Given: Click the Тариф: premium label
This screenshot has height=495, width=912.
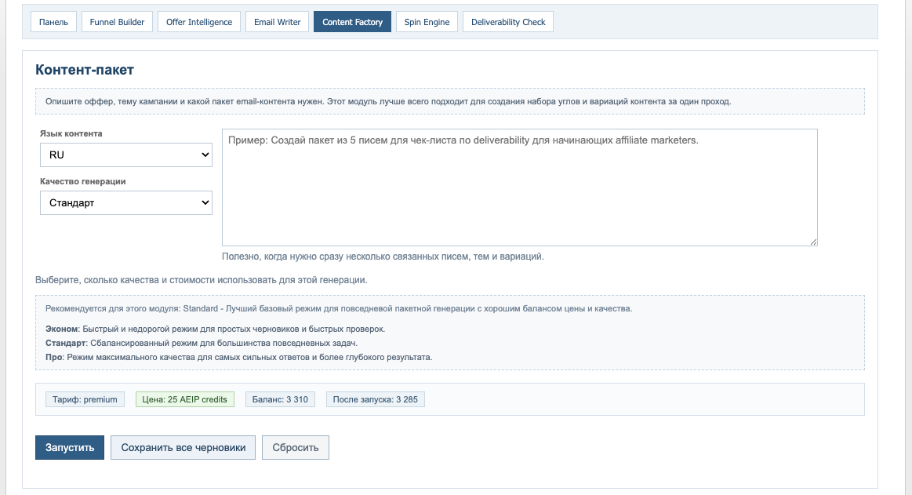Looking at the screenshot, I should click(x=85, y=399).
